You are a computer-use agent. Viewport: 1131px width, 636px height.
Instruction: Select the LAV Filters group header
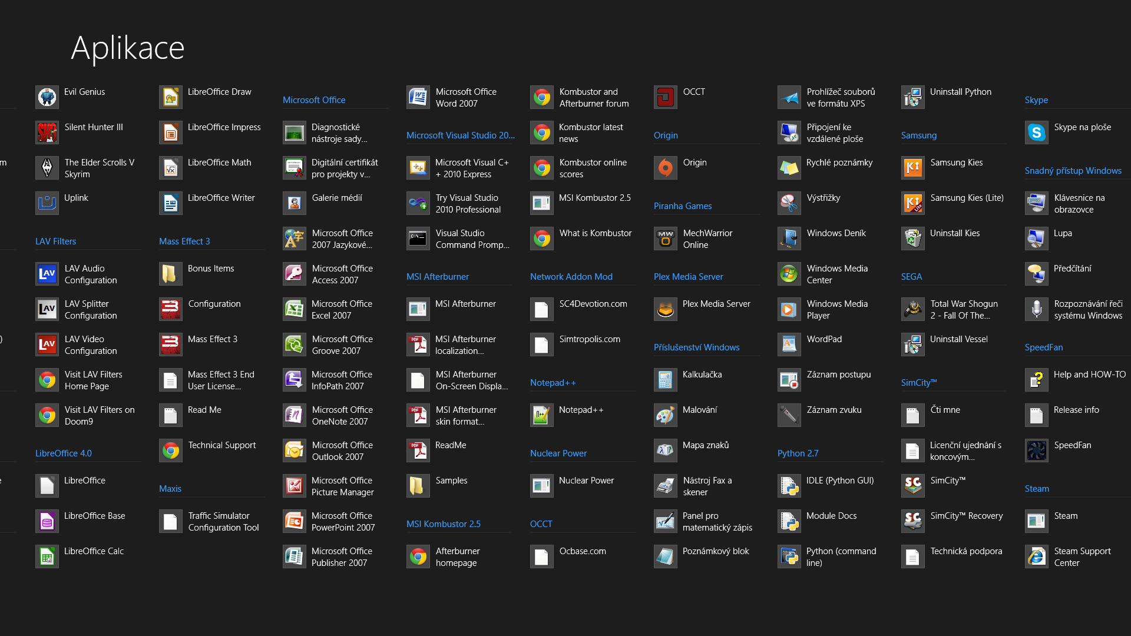(55, 241)
